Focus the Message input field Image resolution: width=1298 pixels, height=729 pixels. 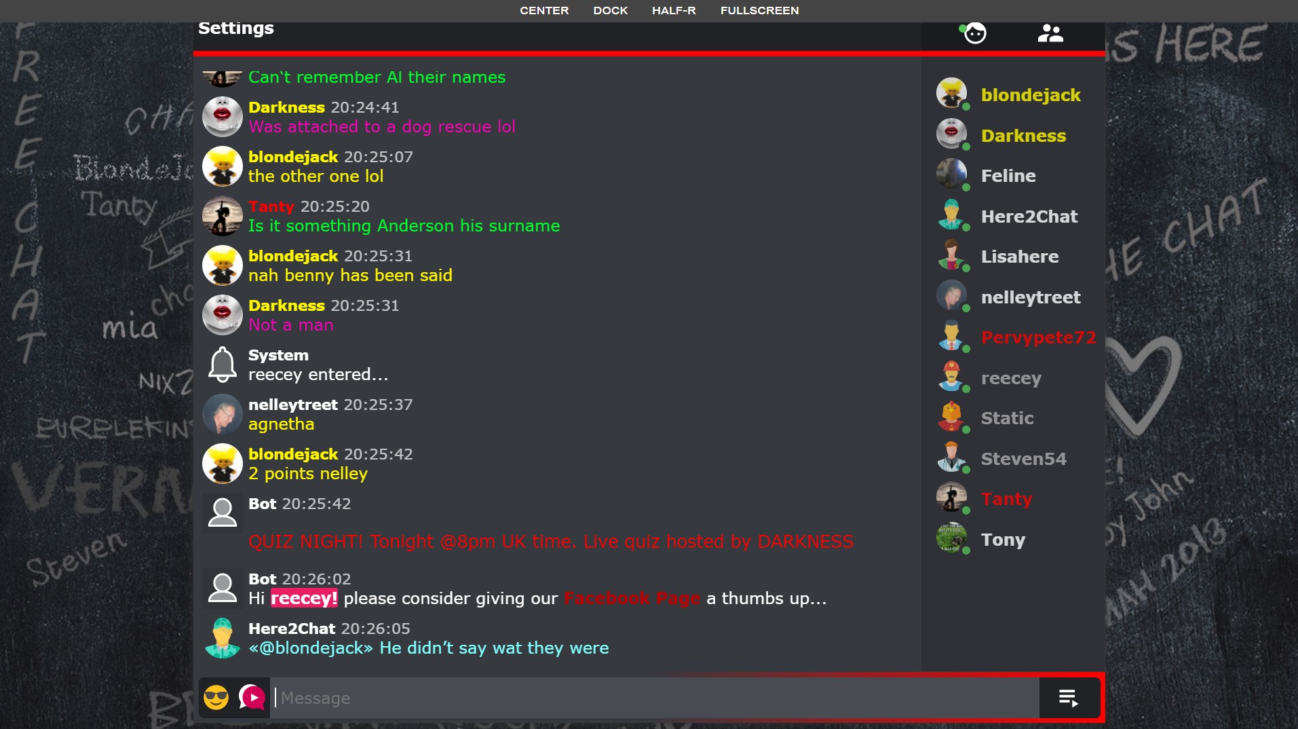click(655, 698)
